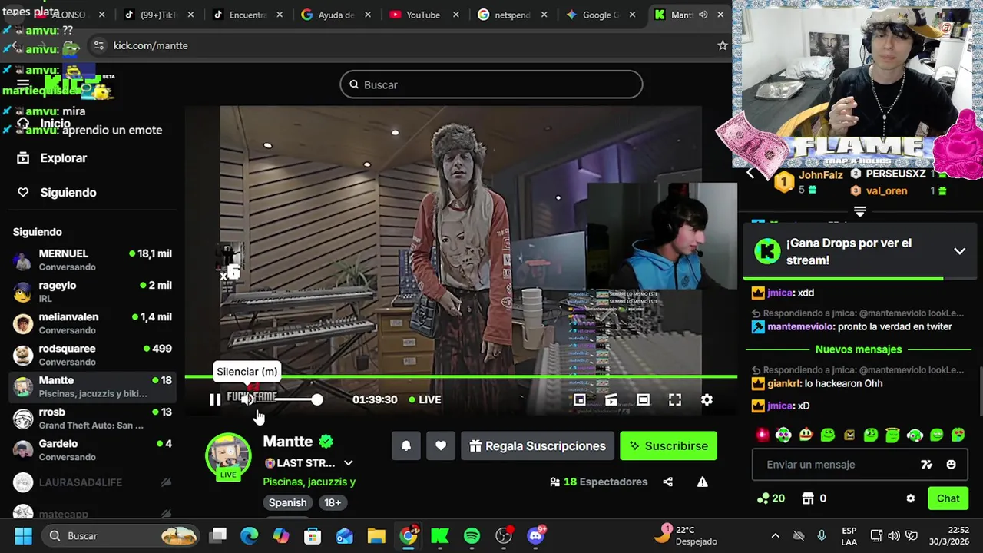Select rageylo channel in following list
The image size is (983, 553).
point(92,291)
